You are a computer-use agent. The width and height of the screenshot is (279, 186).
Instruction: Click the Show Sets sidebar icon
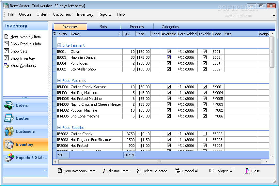[7, 51]
